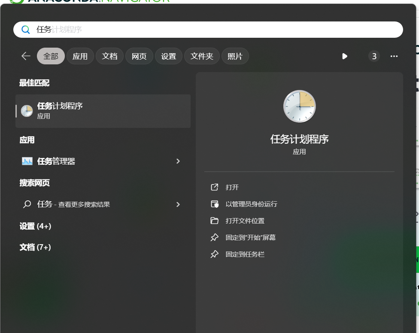The width and height of the screenshot is (419, 333).
Task: Click the 固定到任务栏 pin icon
Action: (x=214, y=254)
